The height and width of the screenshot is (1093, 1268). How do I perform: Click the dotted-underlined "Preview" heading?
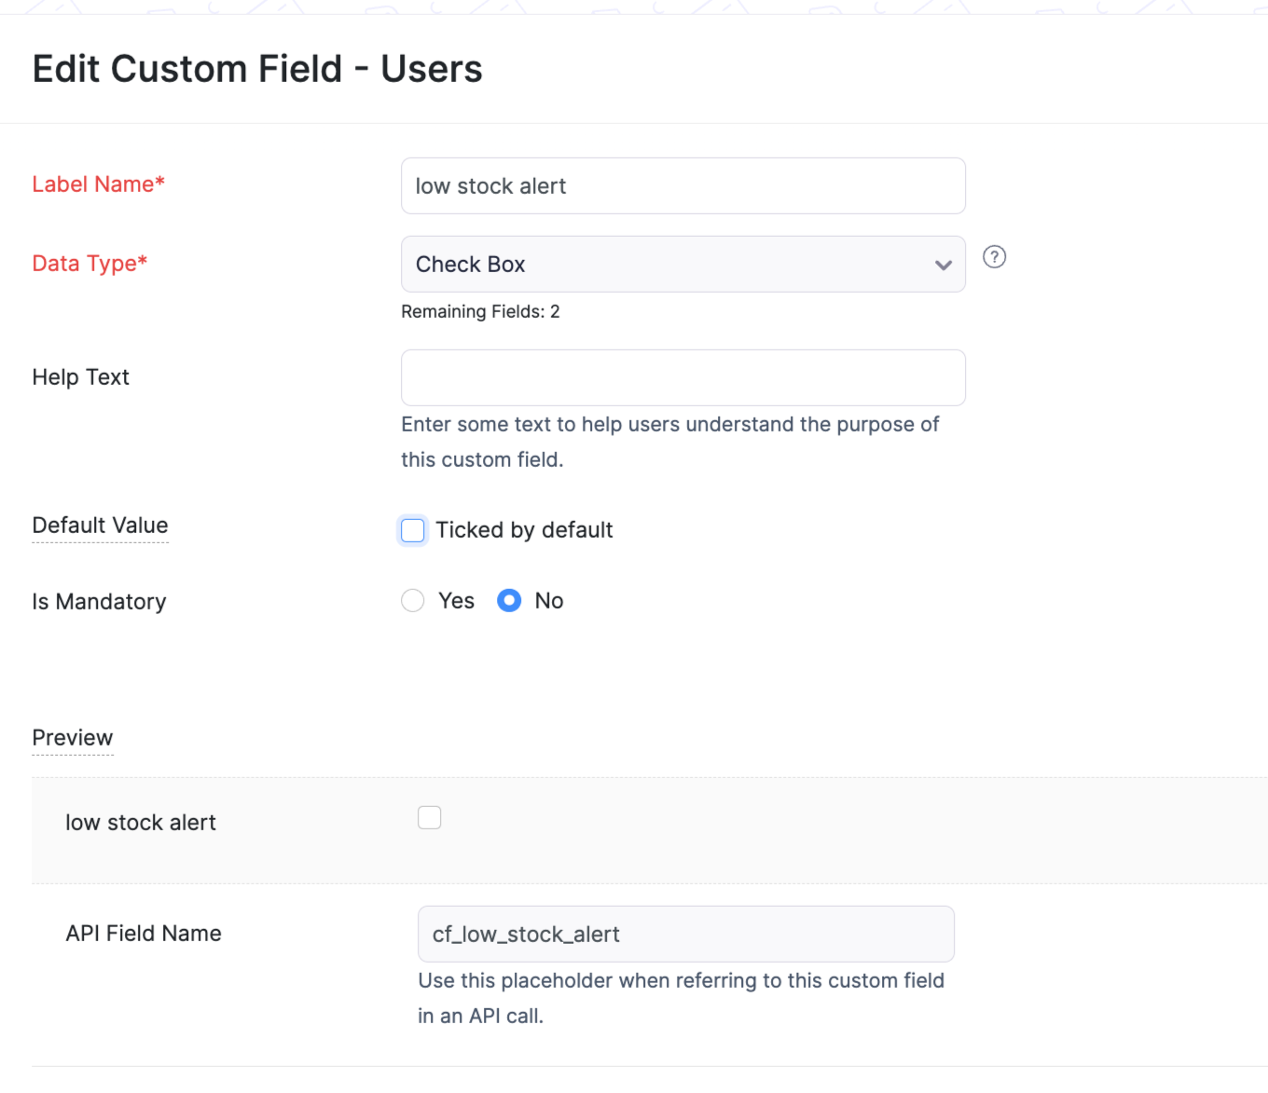coord(73,738)
